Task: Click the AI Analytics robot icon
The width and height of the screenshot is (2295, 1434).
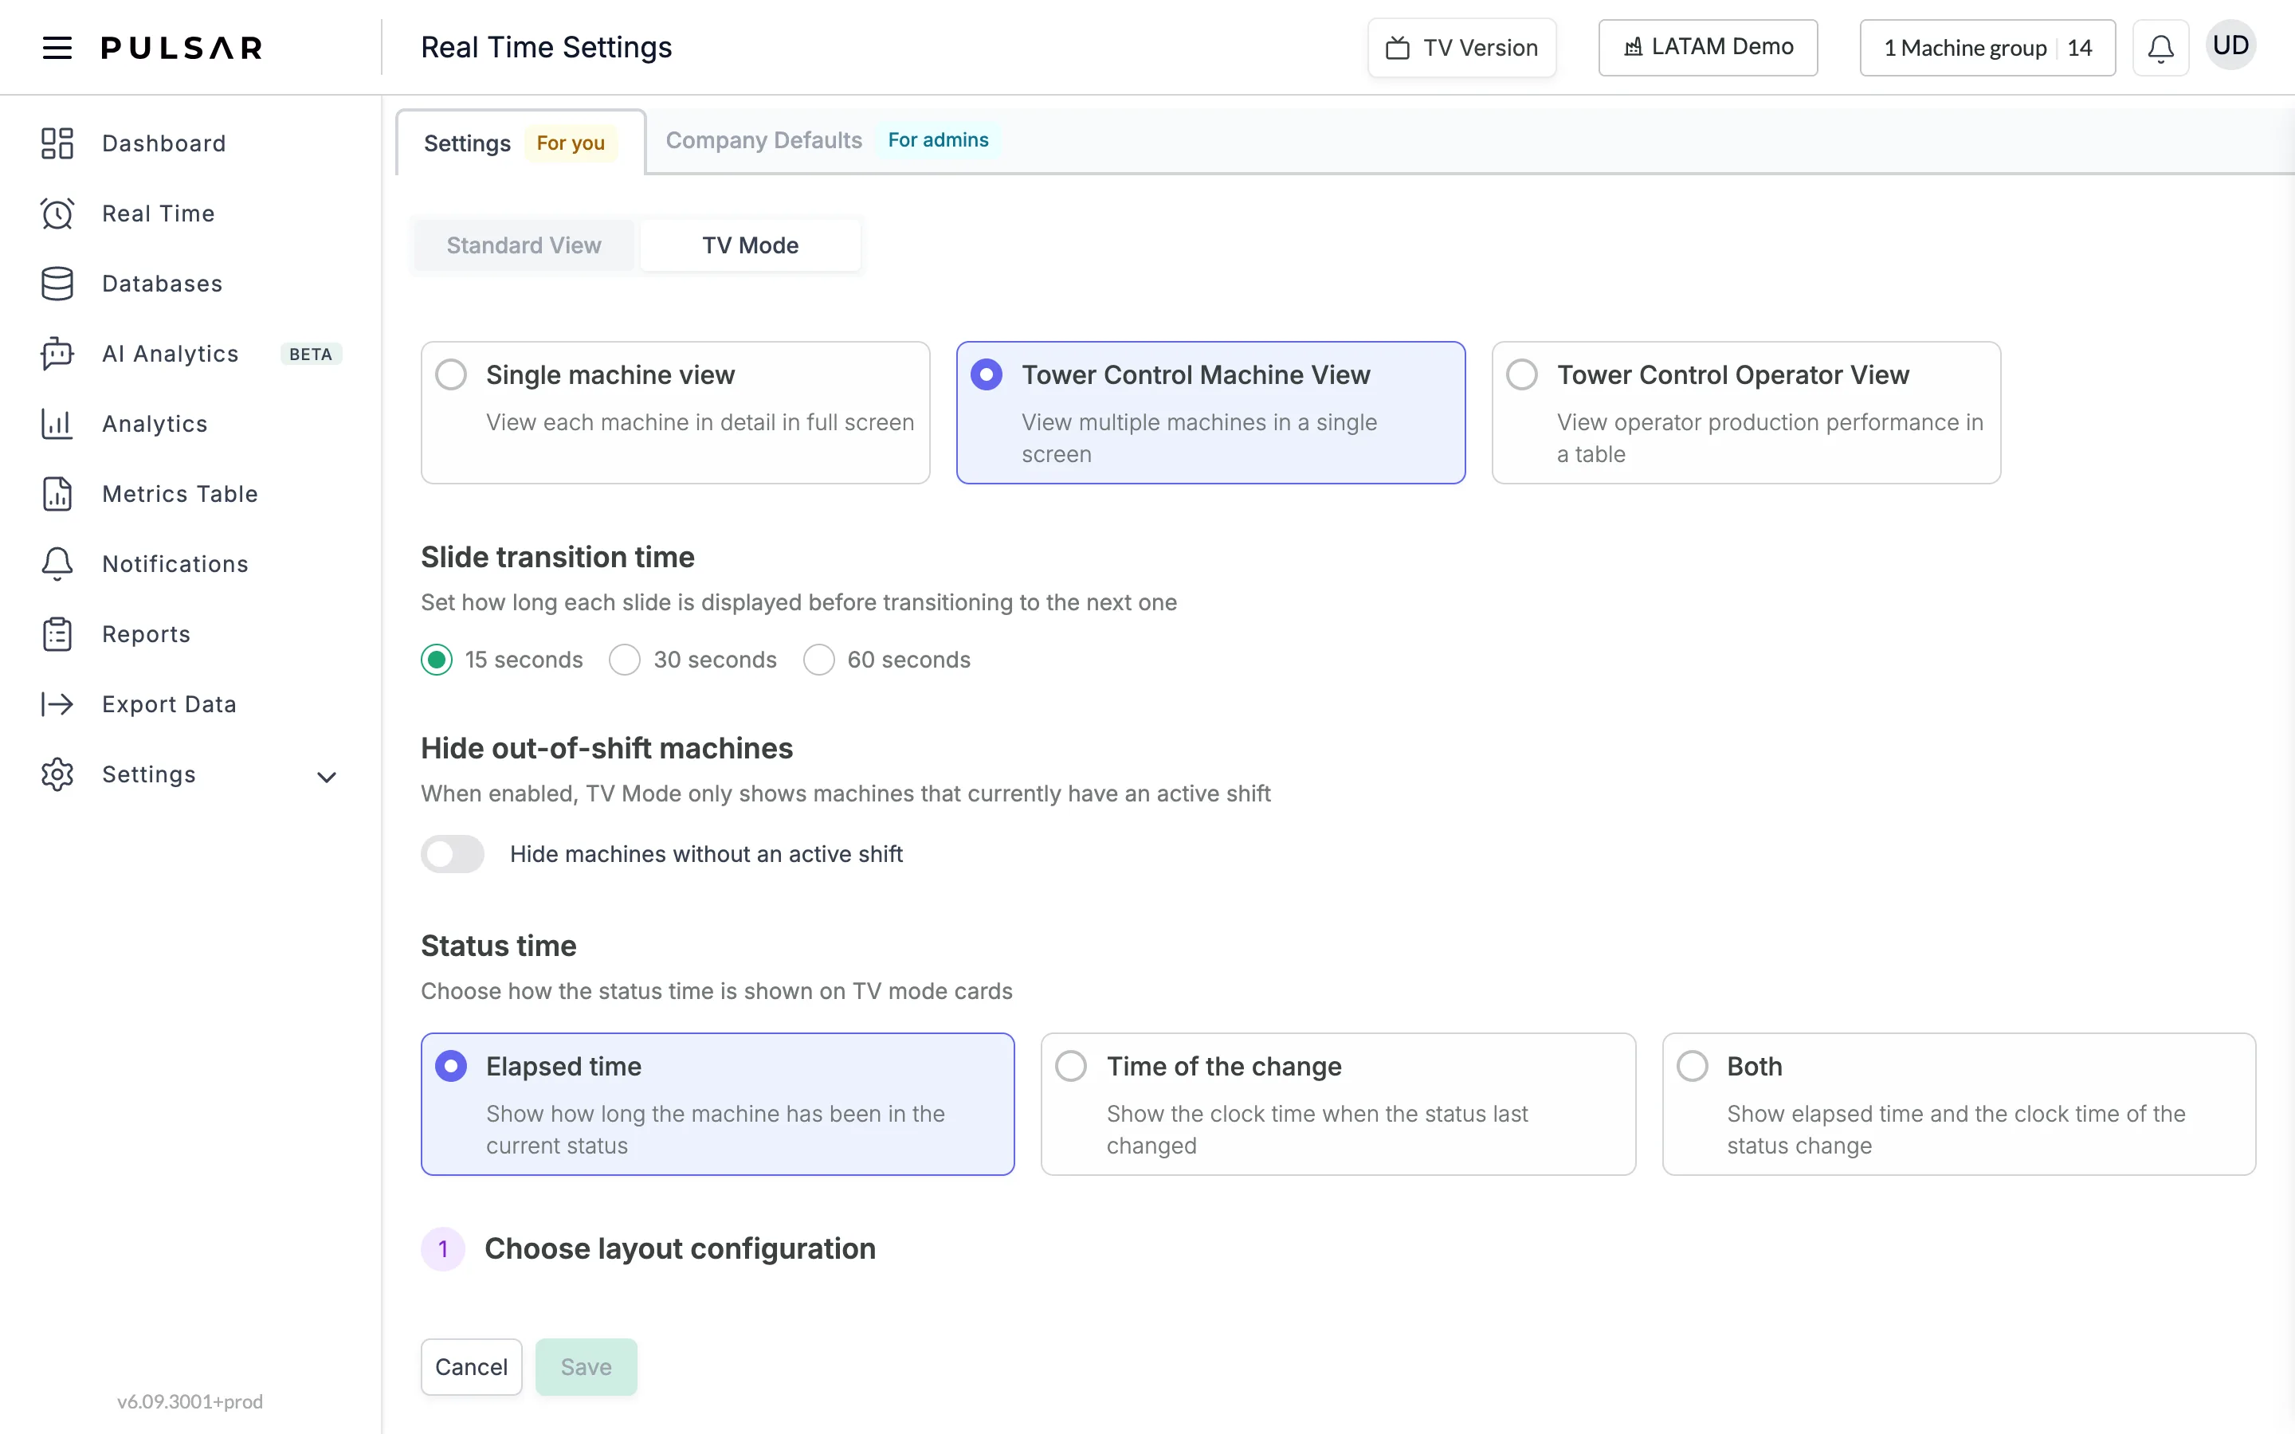Action: click(x=57, y=354)
